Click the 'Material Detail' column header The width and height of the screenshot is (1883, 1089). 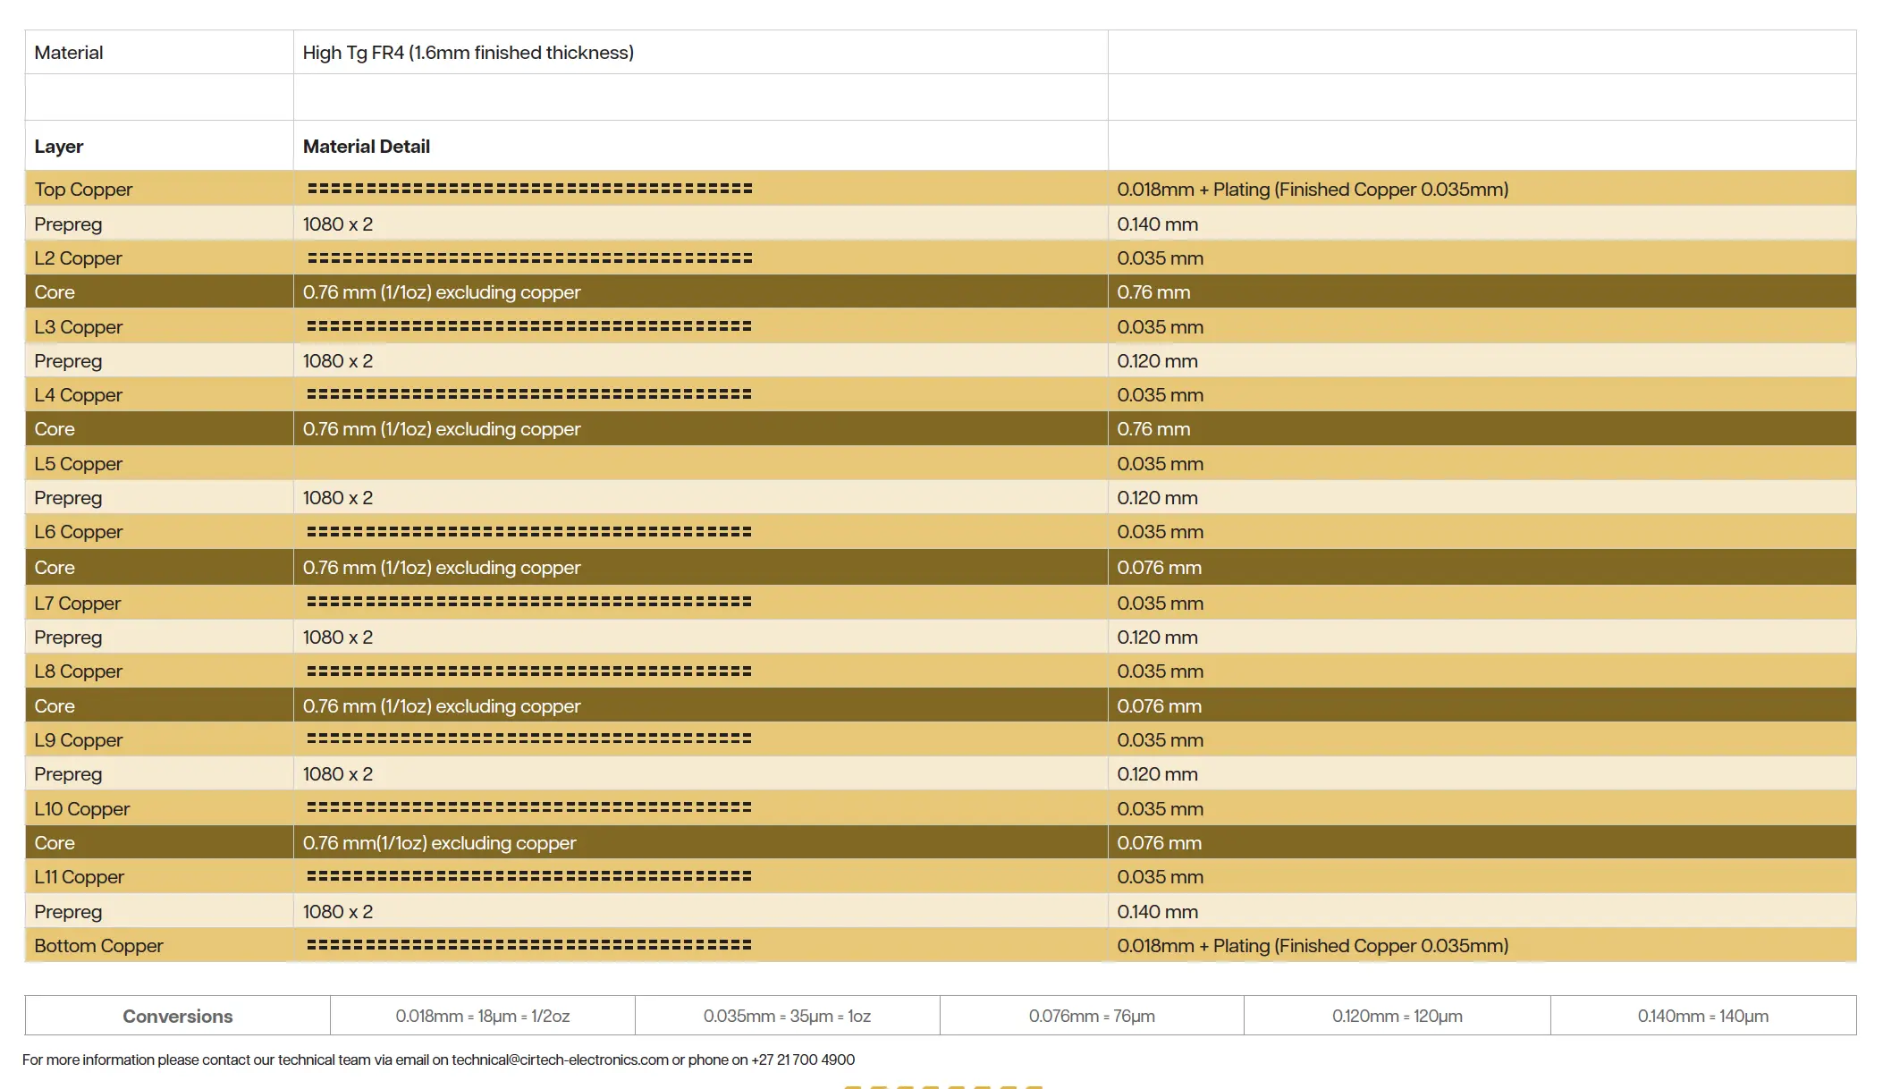[366, 147]
